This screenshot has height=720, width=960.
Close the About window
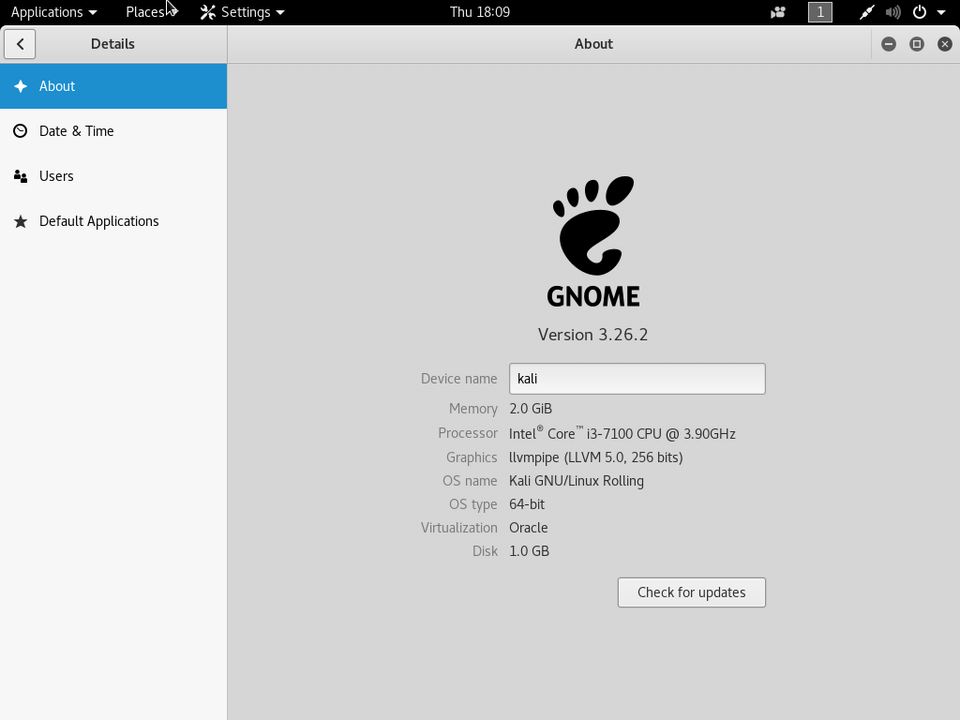pyautogui.click(x=945, y=44)
